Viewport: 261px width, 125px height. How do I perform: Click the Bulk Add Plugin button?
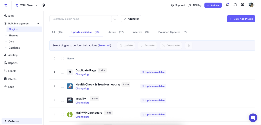tap(241, 19)
